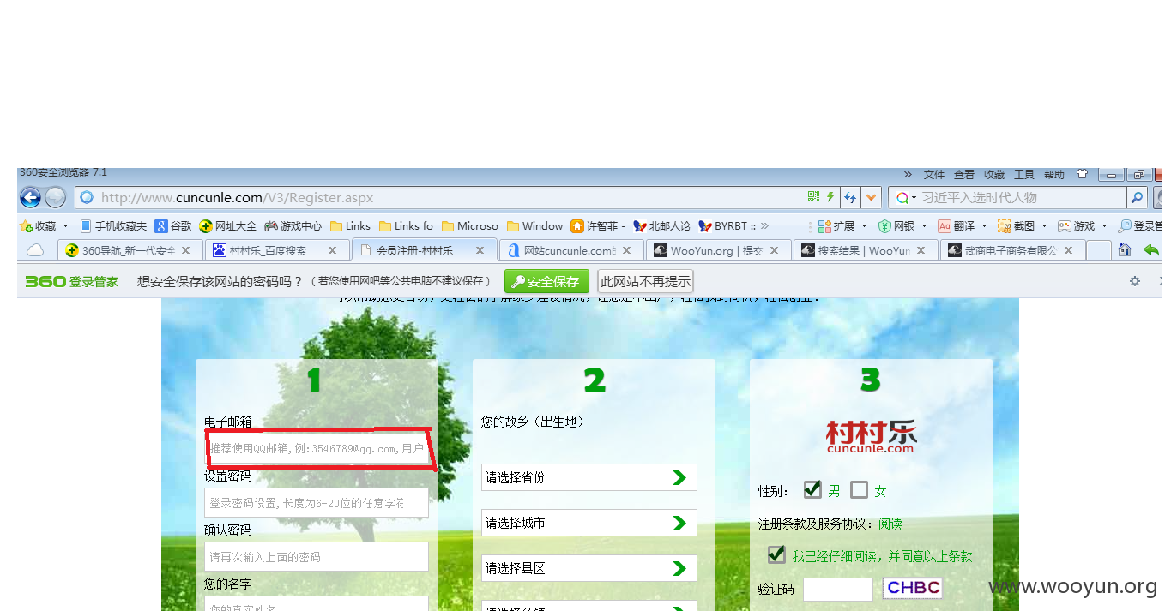Open 网址大全 bookmark
This screenshot has height=611, width=1165.
(228, 226)
